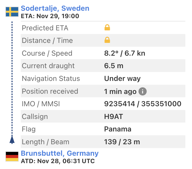Screen dimensions: 192x169
Task: Click the 1 min ago position text
Action: [x=120, y=91]
